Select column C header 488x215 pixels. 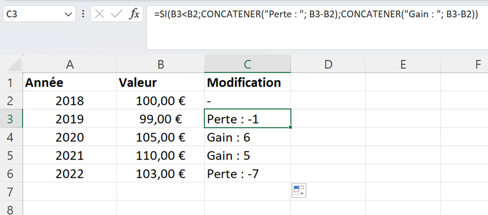247,64
